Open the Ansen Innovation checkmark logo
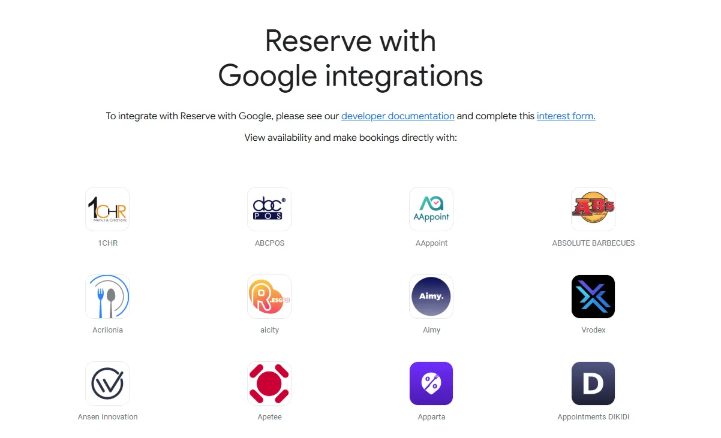This screenshot has height=438, width=721. 107,383
